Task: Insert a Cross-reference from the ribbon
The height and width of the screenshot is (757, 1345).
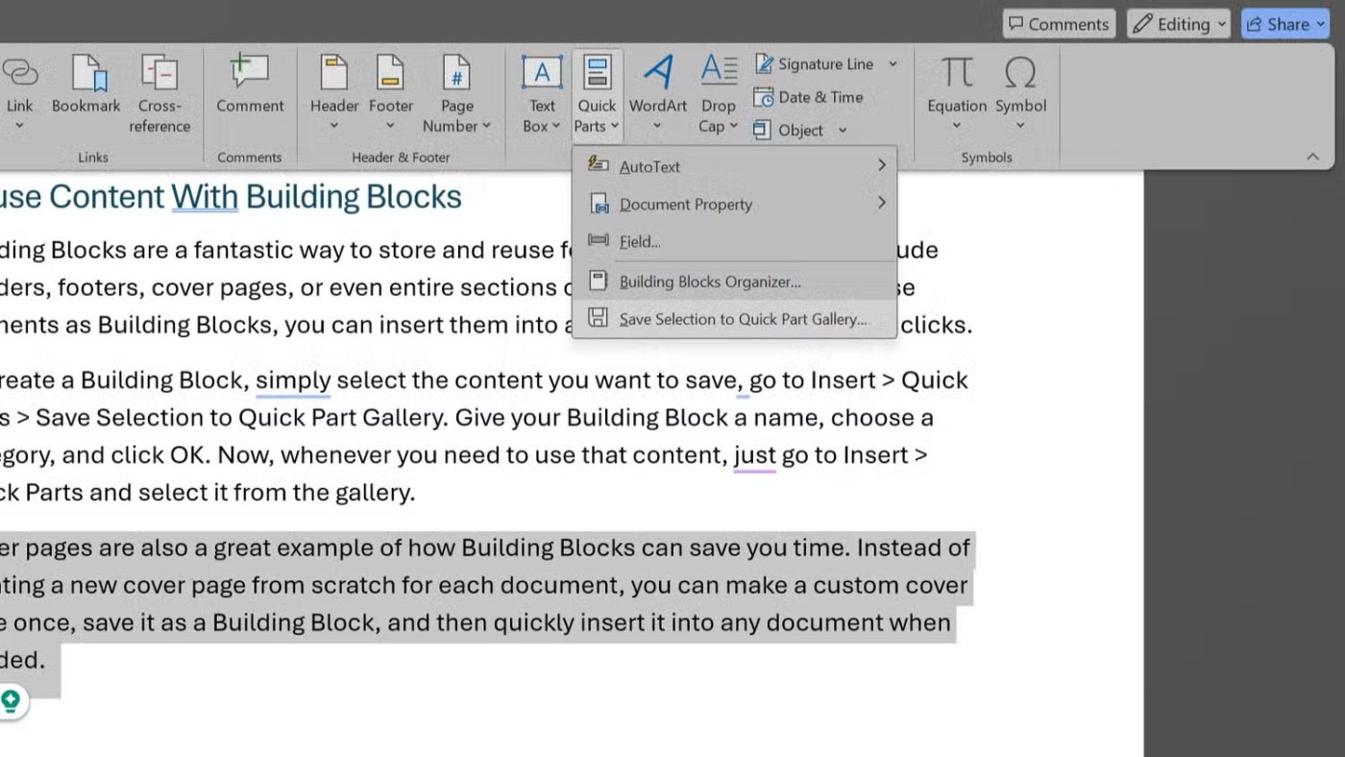Action: (x=159, y=75)
